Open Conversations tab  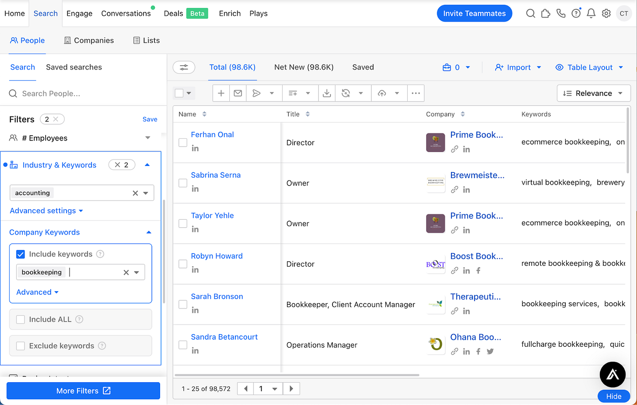(x=126, y=14)
